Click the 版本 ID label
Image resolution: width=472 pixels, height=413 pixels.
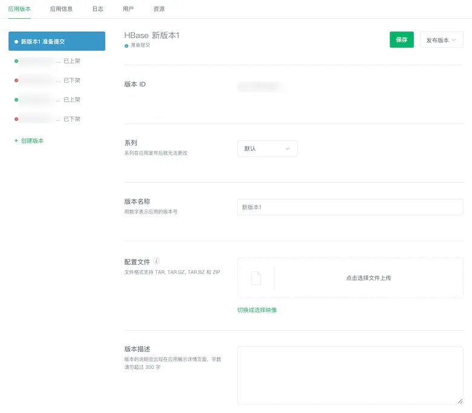point(135,84)
